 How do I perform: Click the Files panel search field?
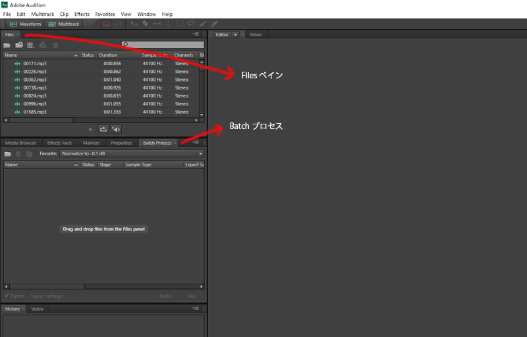[163, 45]
